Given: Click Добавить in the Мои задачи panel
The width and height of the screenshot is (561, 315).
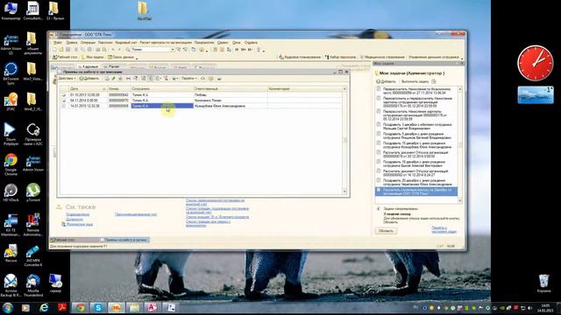Looking at the screenshot, I should click(x=386, y=81).
